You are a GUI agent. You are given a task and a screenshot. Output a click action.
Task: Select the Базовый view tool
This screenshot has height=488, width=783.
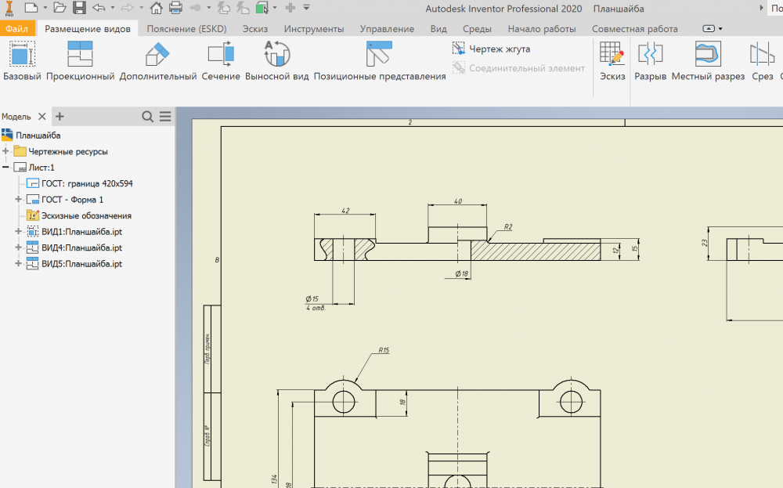(22, 61)
